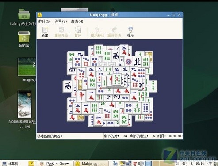The image size is (218, 166).
Task: Start a new game with 新建
Action: pos(45,32)
